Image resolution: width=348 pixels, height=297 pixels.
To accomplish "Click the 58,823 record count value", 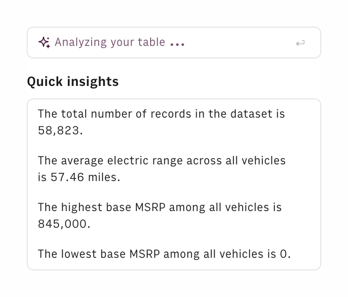I will point(59,130).
